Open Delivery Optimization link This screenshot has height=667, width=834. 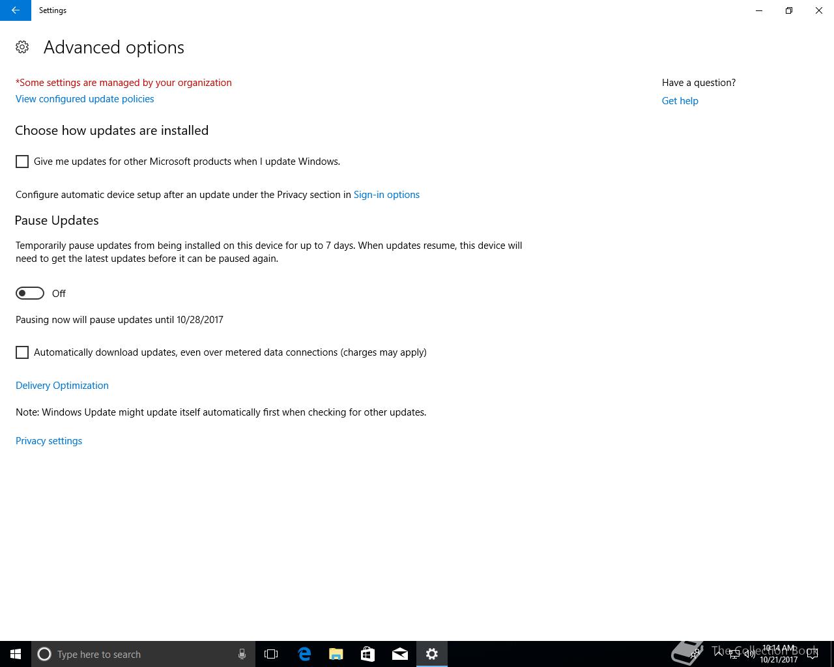[62, 386]
